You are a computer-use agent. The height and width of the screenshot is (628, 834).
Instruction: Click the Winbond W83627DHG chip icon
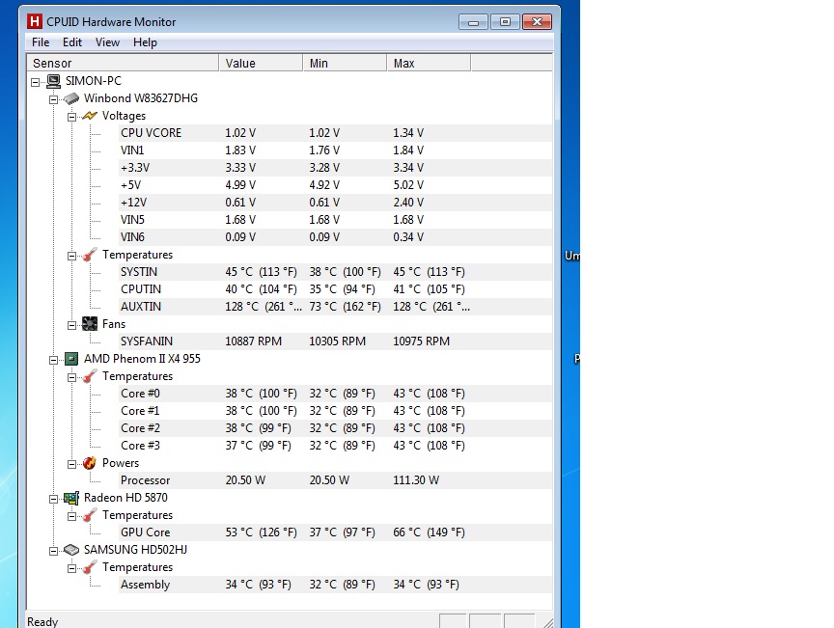point(71,99)
